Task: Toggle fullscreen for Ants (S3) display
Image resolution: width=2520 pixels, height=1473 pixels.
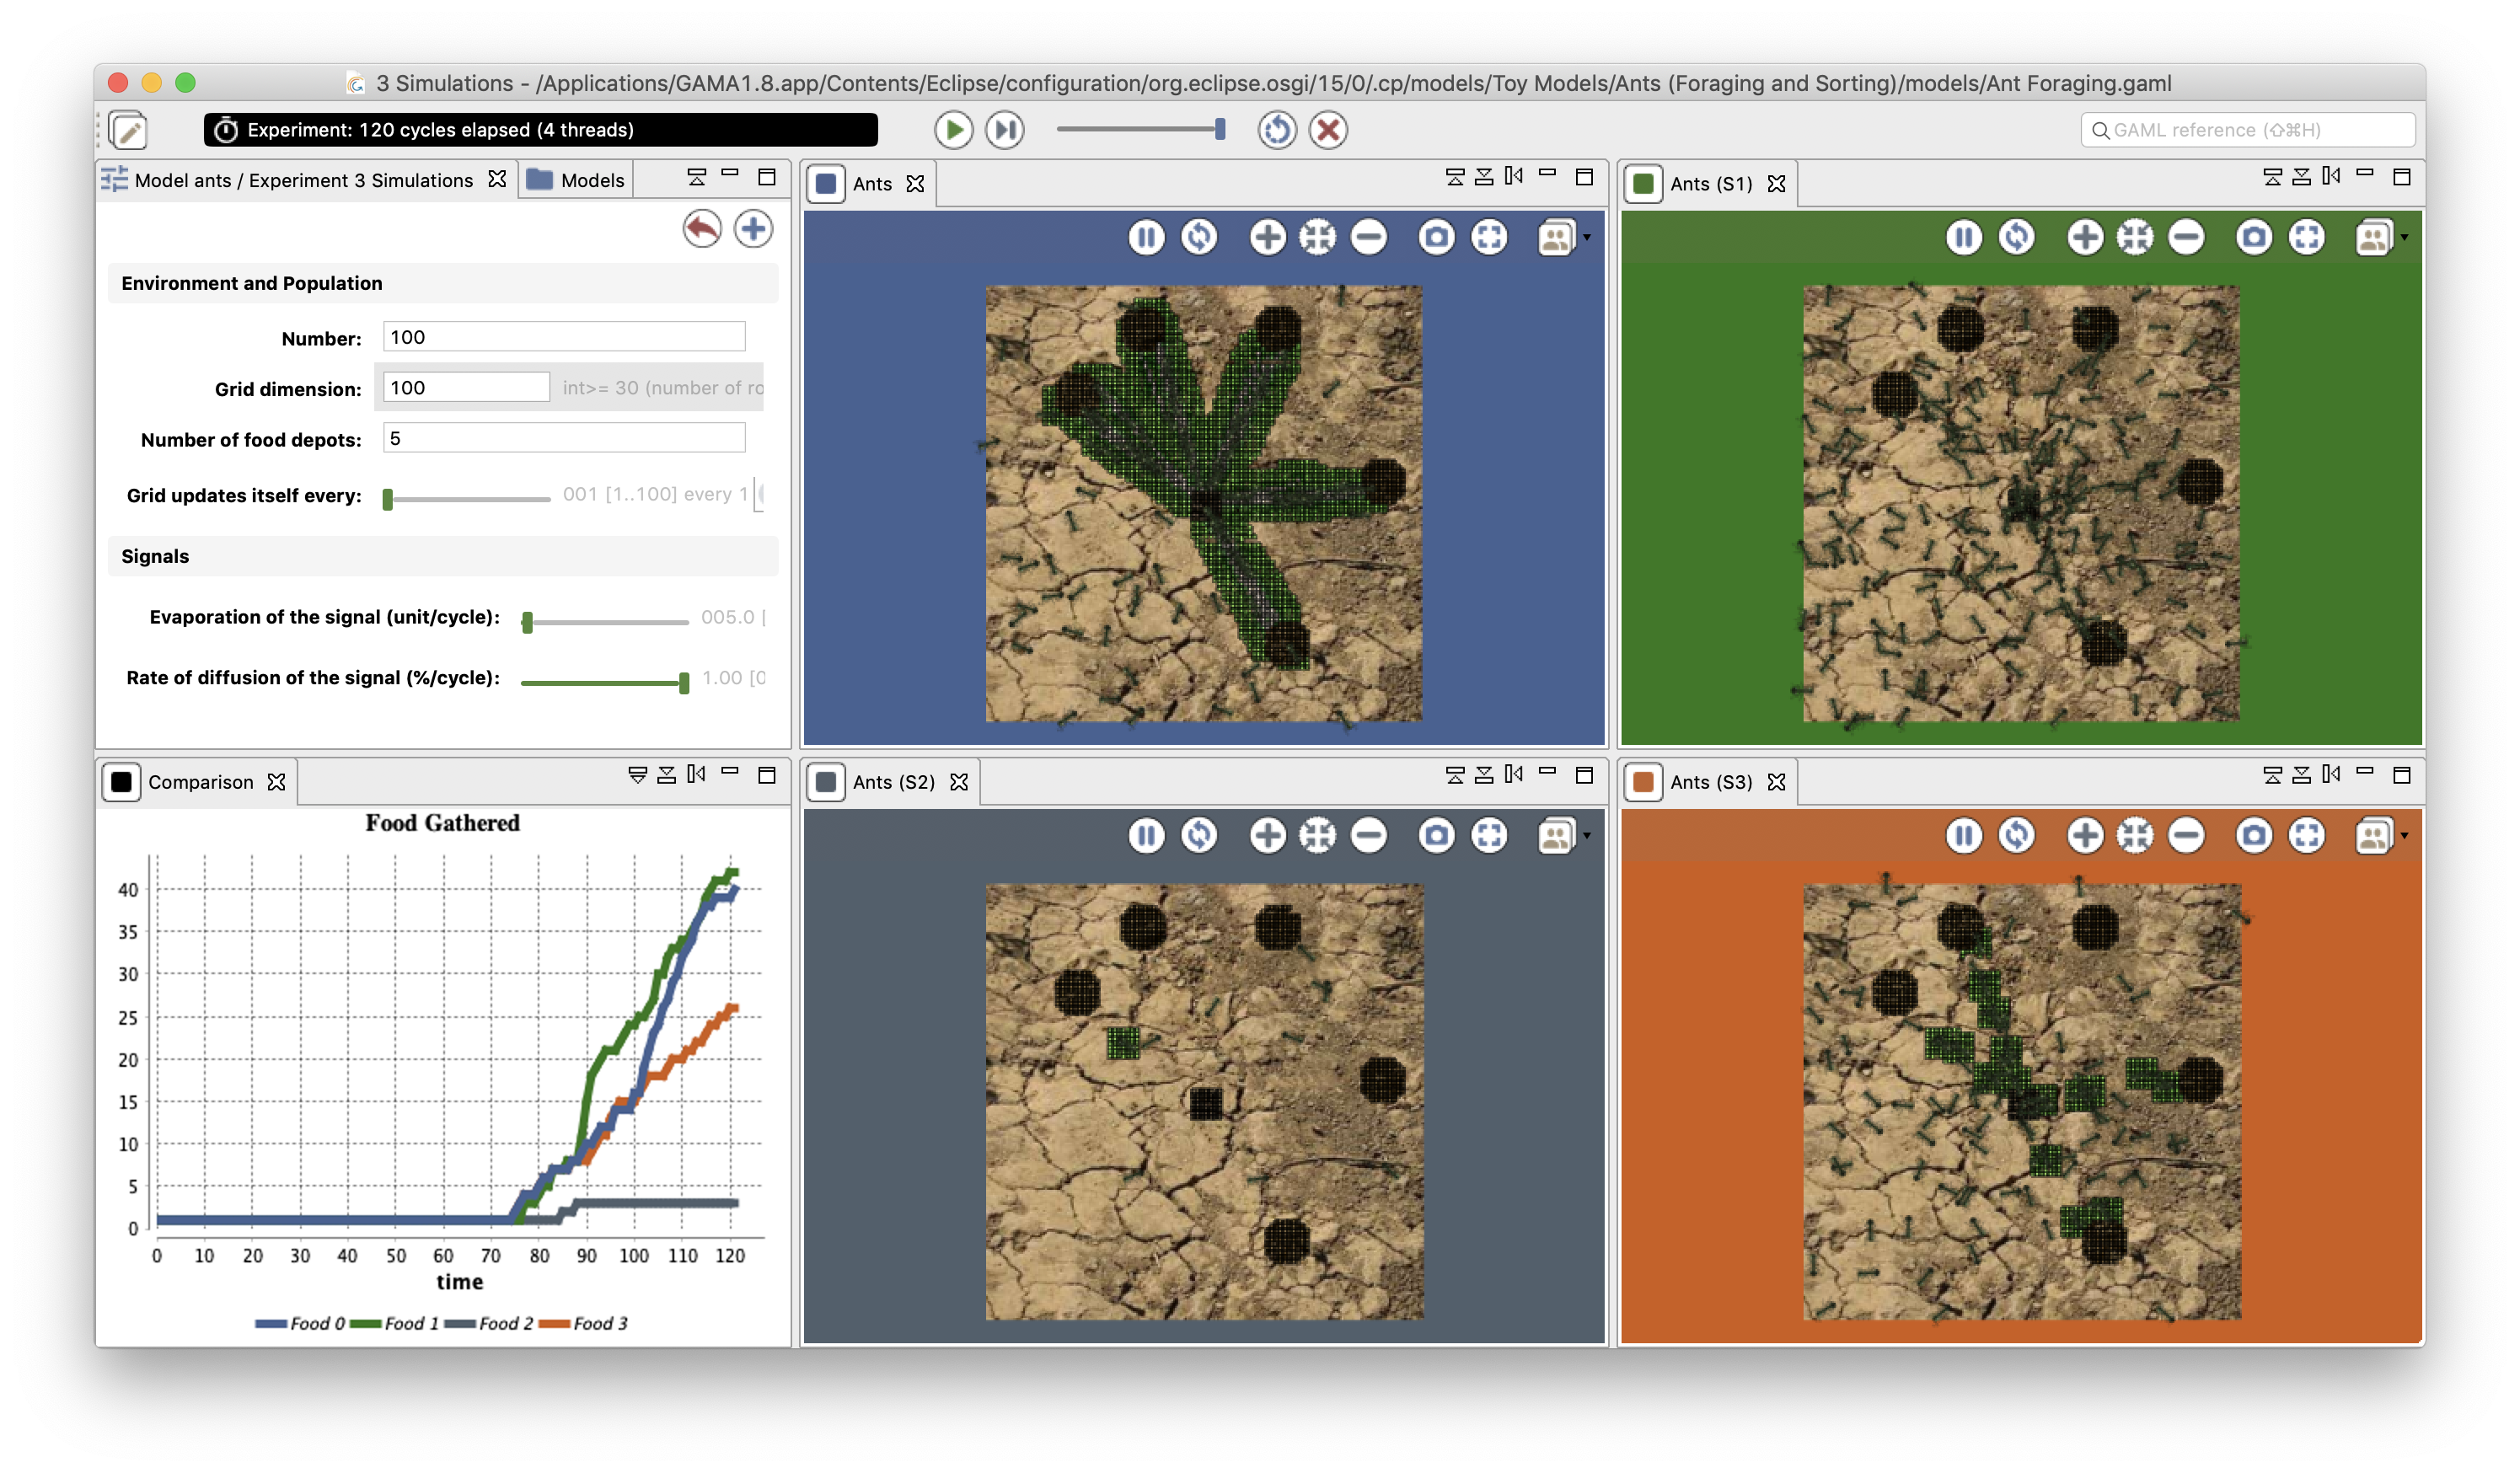Action: pyautogui.click(x=2306, y=836)
